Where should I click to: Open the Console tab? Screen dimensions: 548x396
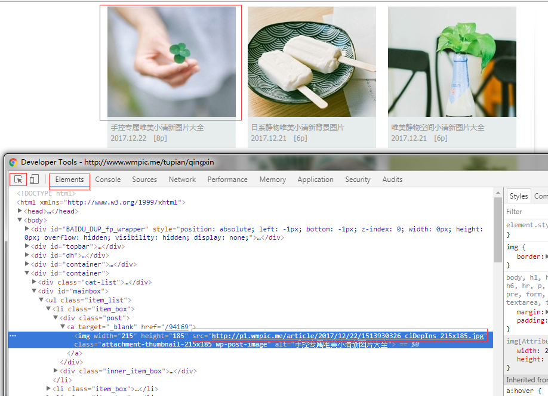(x=107, y=180)
